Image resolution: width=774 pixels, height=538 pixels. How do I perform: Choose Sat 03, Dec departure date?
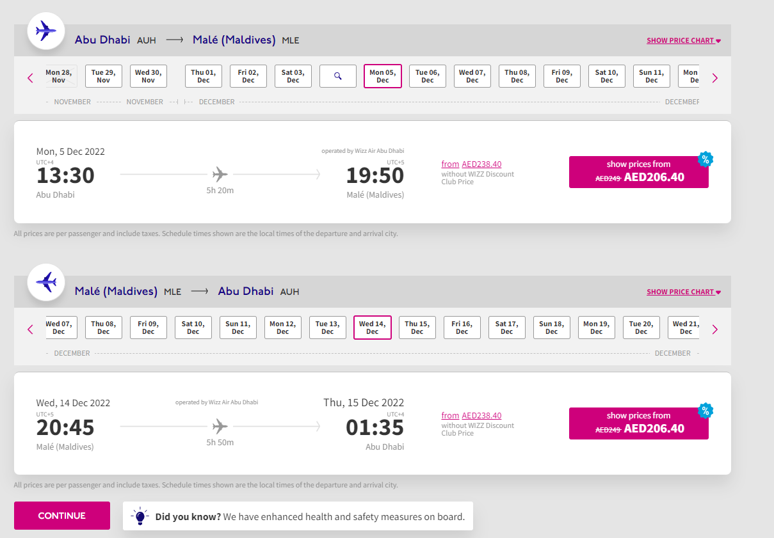[x=293, y=76]
